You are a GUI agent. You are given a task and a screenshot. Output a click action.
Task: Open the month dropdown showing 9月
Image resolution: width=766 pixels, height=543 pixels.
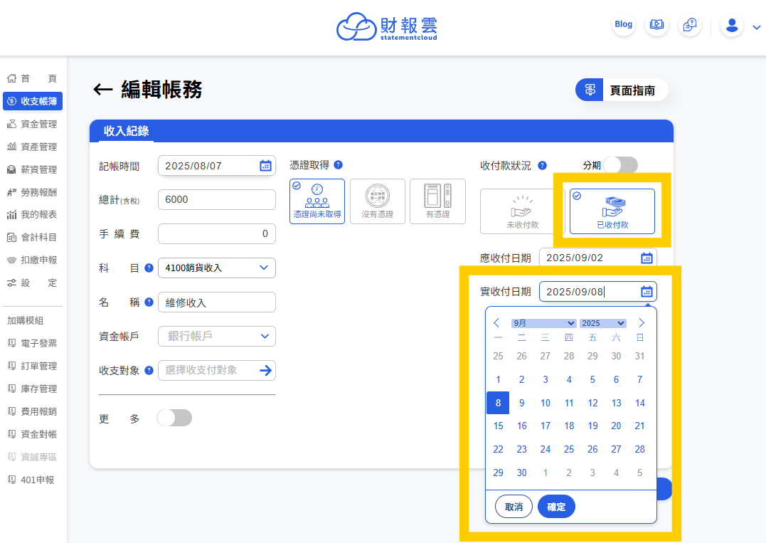point(543,323)
